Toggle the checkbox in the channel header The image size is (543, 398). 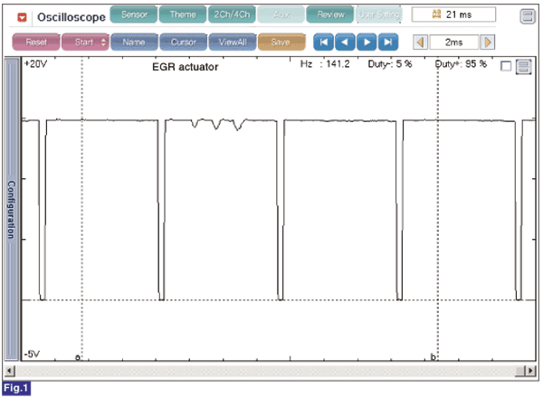(506, 66)
